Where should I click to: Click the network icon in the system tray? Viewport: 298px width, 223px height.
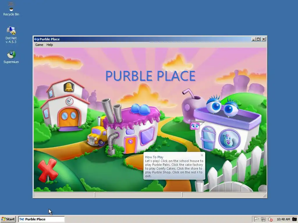point(263,219)
